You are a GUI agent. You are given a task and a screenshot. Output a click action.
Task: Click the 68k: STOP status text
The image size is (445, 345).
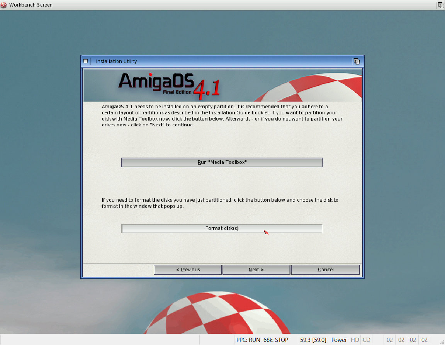click(275, 340)
